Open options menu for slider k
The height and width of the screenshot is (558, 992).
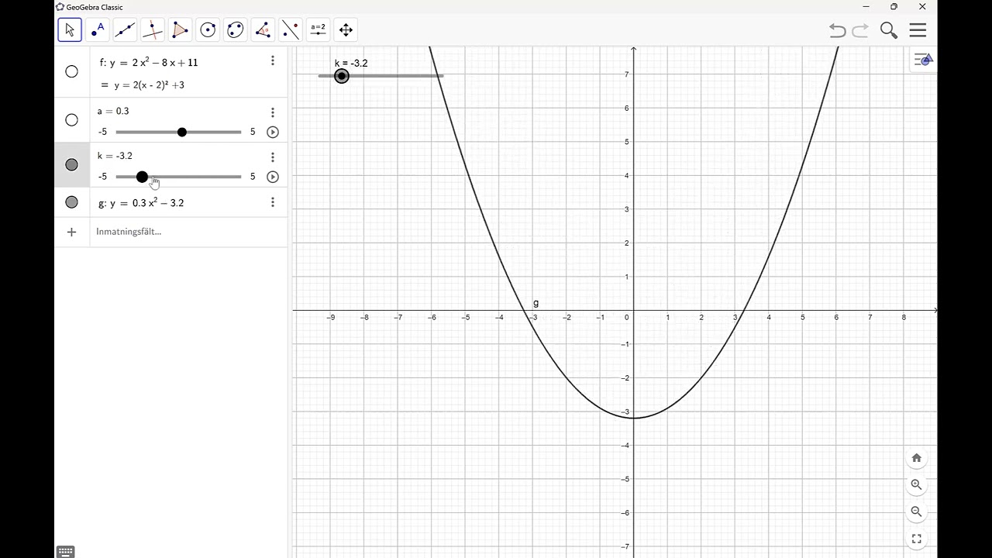[273, 157]
